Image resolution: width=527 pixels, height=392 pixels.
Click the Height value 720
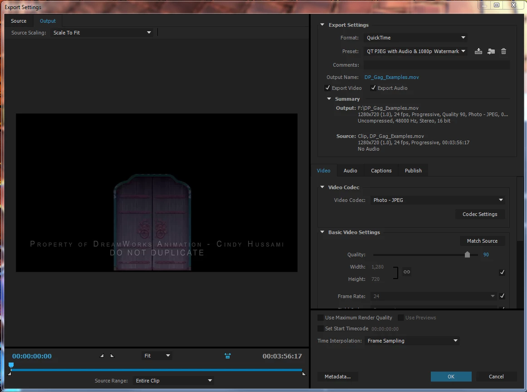click(x=376, y=279)
